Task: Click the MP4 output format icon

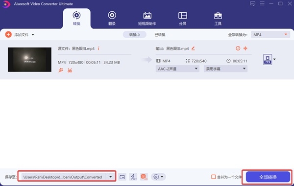Action: pos(268,59)
